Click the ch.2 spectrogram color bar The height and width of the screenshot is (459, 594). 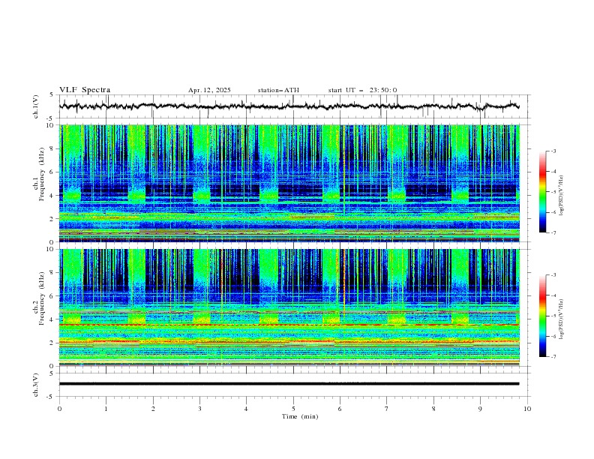point(542,316)
